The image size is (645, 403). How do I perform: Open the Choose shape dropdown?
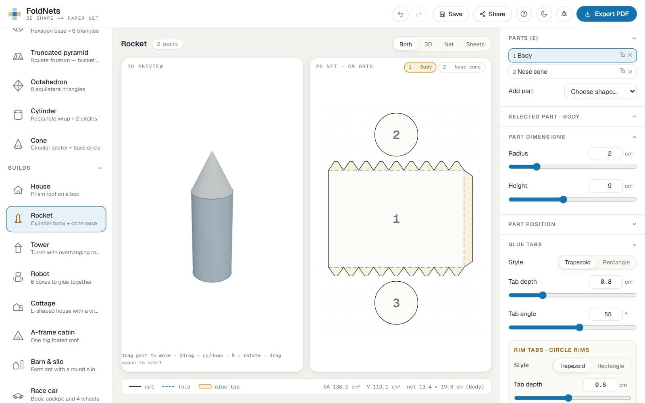point(600,91)
